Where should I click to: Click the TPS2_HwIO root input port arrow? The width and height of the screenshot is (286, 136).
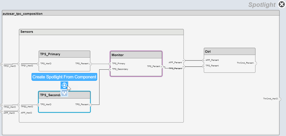tap(2, 105)
